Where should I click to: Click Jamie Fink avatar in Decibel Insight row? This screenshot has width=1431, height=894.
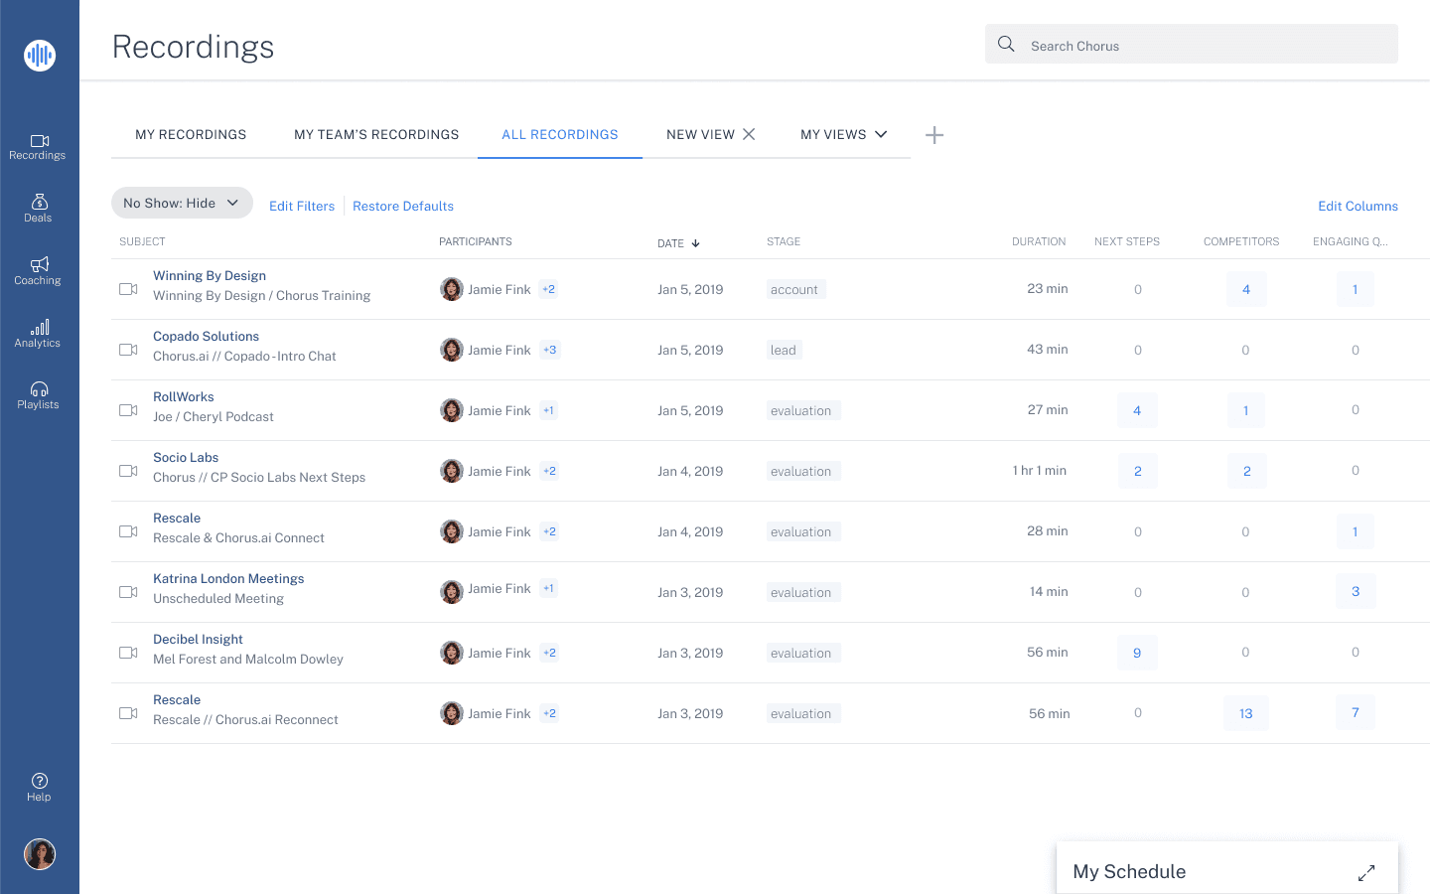452,653
